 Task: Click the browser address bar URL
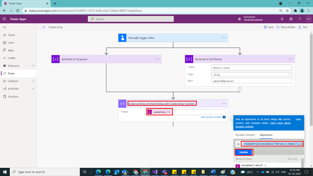[x=85, y=11]
